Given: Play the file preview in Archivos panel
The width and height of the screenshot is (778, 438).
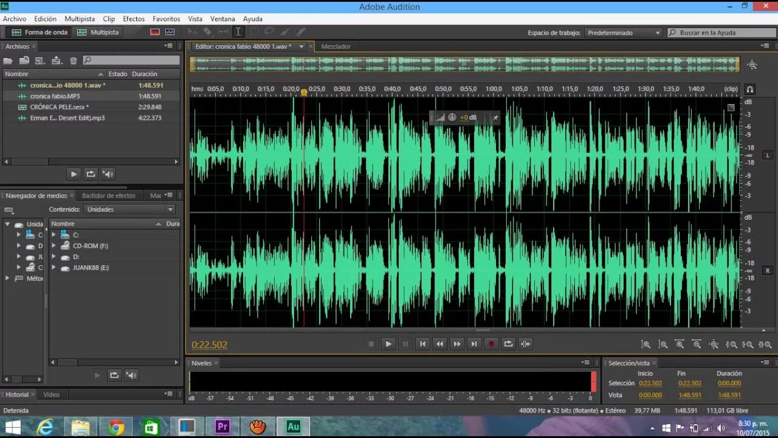Looking at the screenshot, I should (x=74, y=174).
